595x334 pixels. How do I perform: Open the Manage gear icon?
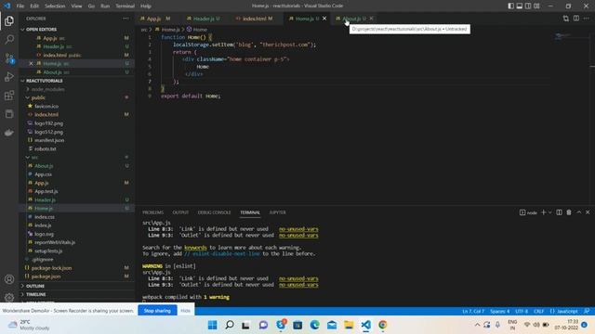click(x=9, y=297)
